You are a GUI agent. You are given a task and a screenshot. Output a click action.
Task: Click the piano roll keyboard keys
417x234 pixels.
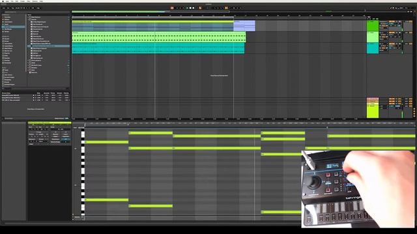83,172
